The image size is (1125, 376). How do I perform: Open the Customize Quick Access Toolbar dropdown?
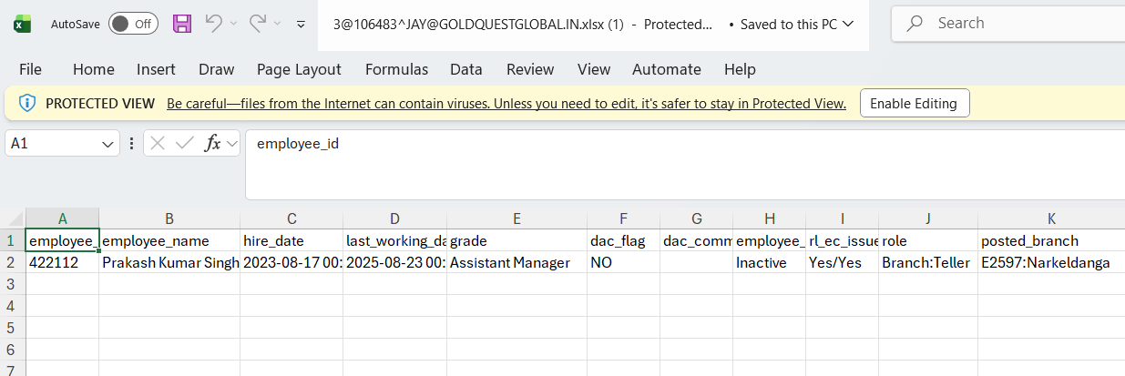(x=301, y=25)
